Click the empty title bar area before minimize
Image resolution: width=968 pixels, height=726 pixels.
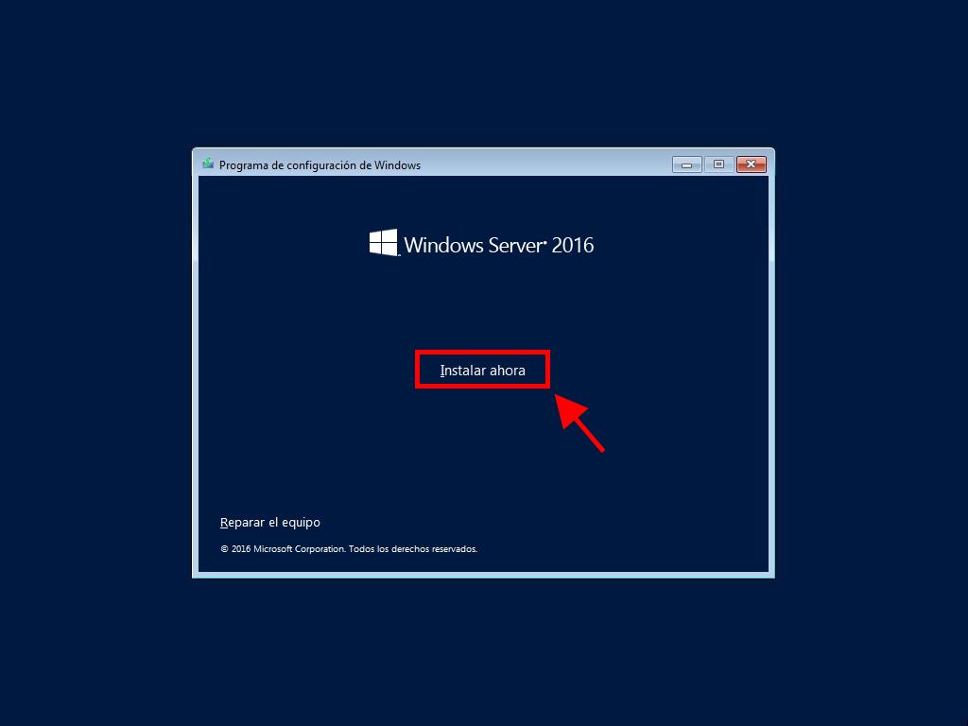pos(546,164)
